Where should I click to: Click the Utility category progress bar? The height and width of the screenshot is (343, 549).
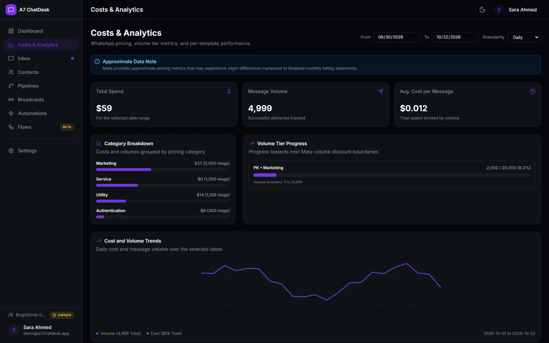coord(163,201)
